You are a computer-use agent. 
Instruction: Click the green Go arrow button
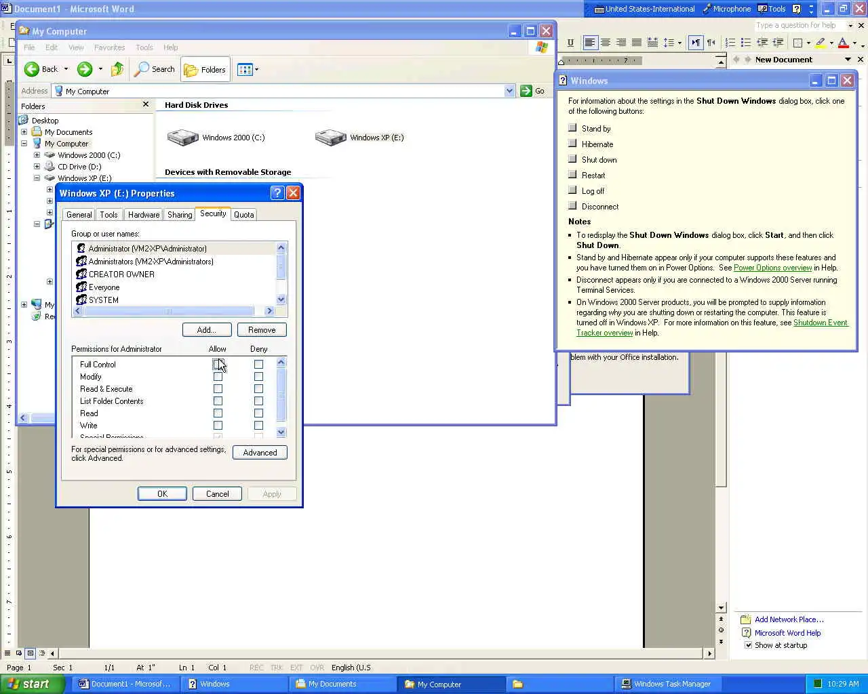(526, 91)
